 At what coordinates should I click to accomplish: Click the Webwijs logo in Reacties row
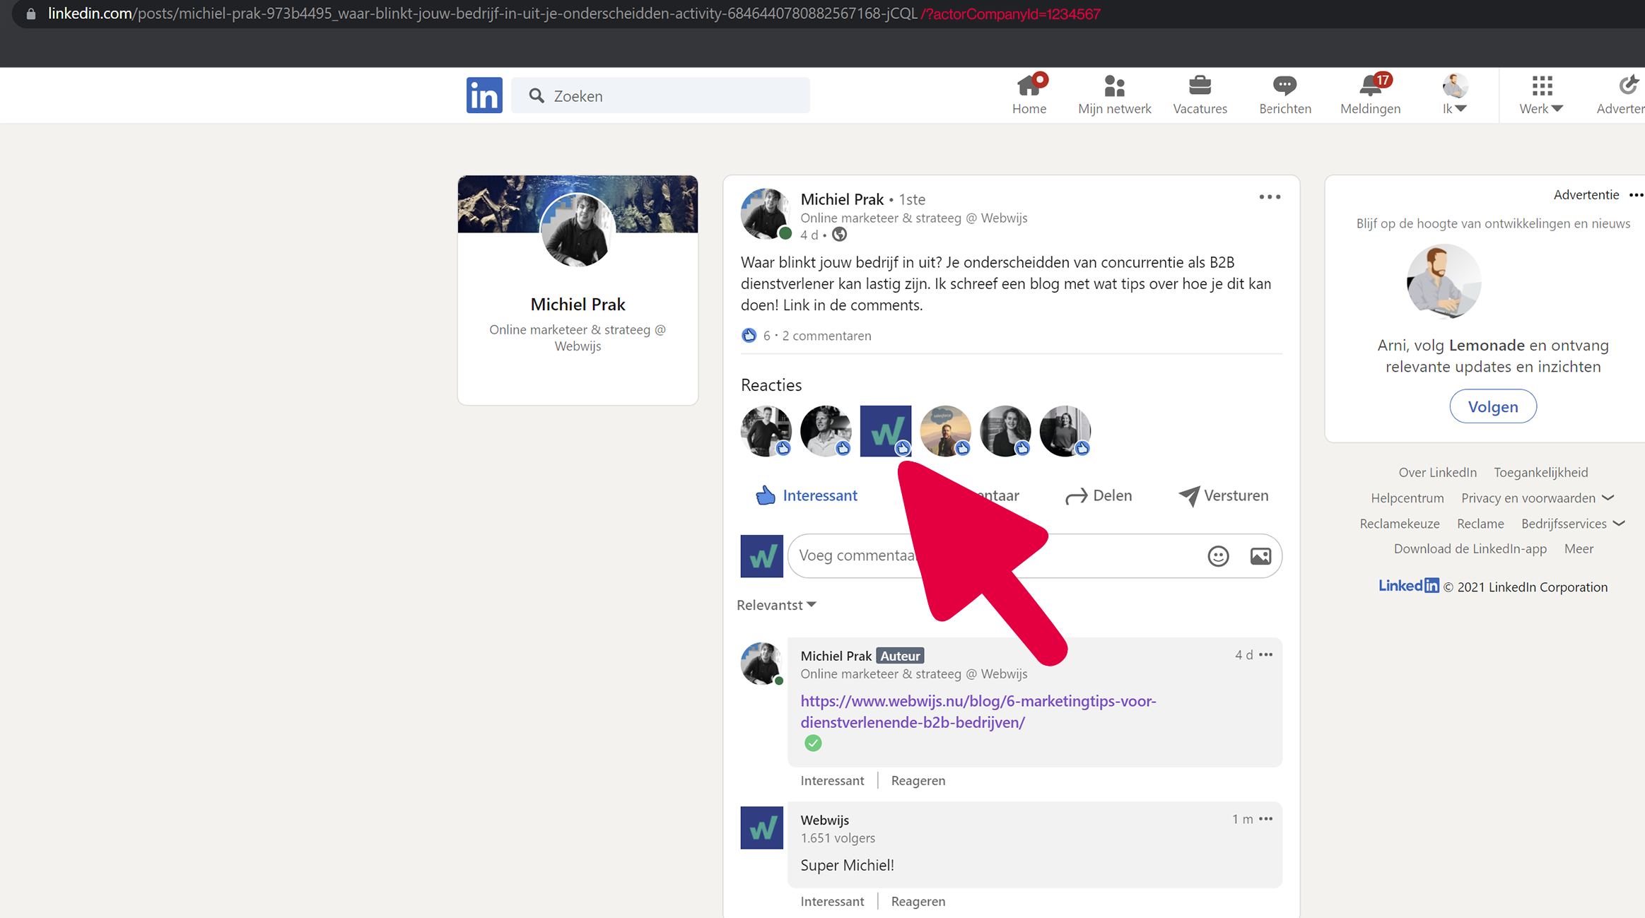pyautogui.click(x=885, y=431)
